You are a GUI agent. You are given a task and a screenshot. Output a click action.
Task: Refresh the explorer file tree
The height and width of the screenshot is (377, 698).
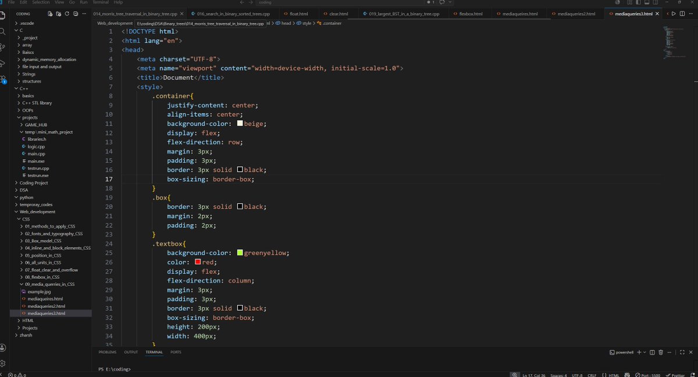(67, 13)
